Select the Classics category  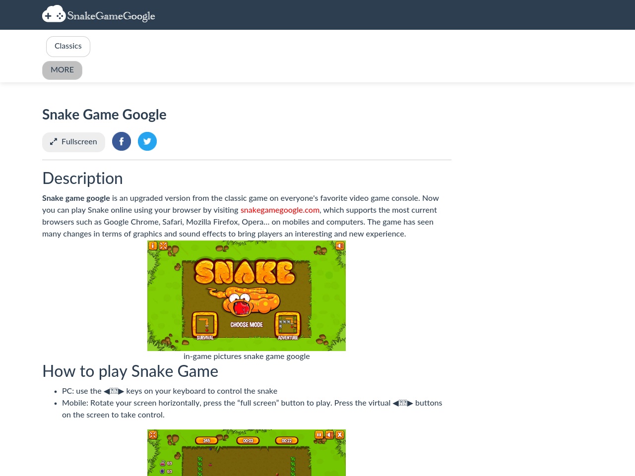coord(68,46)
